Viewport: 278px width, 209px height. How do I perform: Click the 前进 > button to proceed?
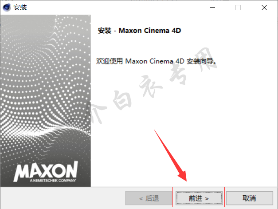(x=199, y=198)
